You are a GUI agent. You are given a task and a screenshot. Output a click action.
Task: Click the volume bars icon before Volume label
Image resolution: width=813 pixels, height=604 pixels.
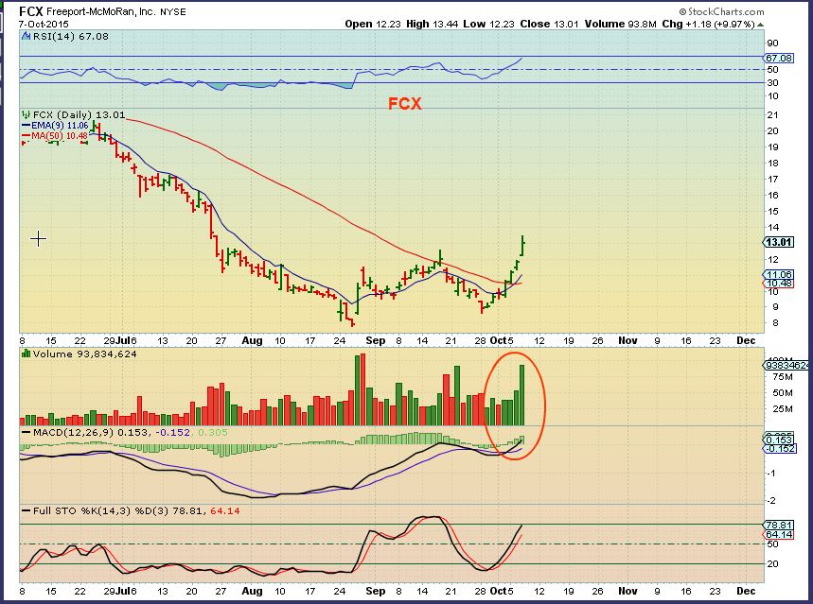[26, 354]
